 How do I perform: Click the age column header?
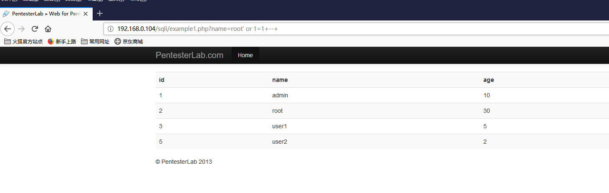(x=488, y=80)
